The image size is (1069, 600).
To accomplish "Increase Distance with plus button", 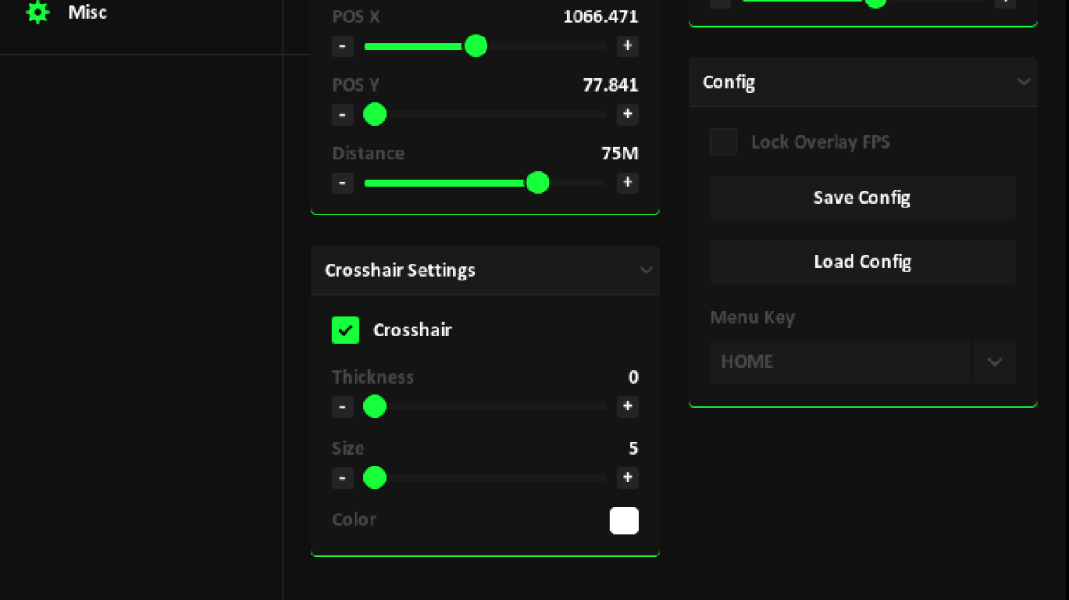I will [x=627, y=182].
